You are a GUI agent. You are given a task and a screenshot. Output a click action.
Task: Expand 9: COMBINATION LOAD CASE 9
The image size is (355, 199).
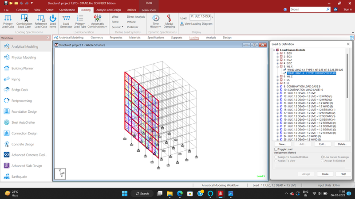tap(278, 86)
